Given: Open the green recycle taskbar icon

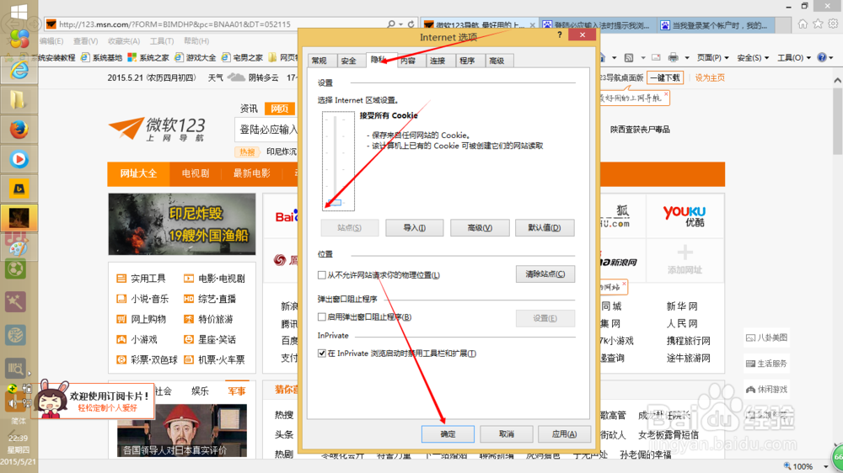Looking at the screenshot, I should pyautogui.click(x=15, y=269).
